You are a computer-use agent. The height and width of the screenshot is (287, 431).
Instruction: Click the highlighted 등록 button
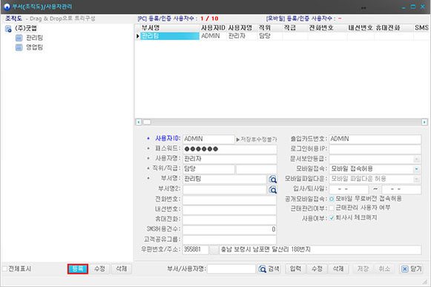pos(78,269)
